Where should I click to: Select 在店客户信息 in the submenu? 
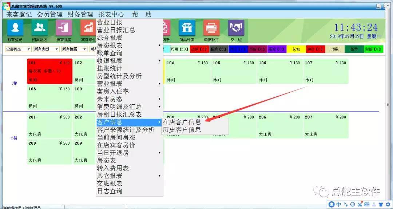coord(182,122)
